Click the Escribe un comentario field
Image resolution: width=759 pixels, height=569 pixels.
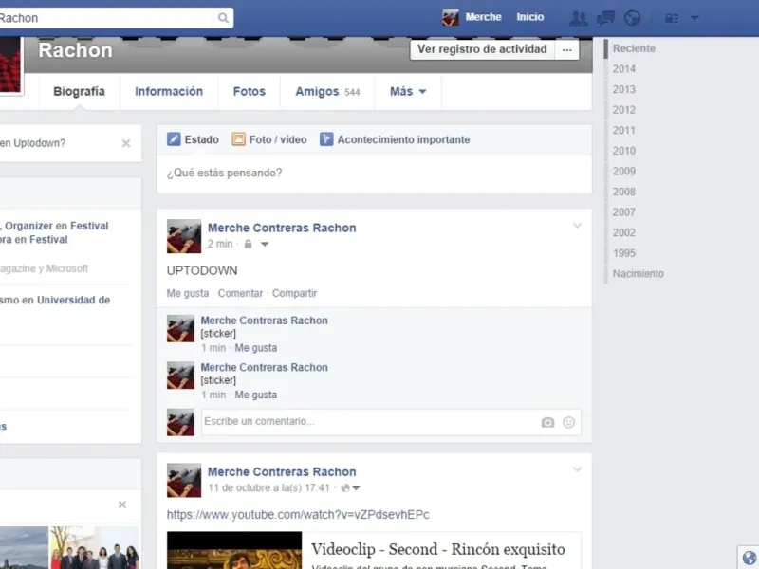391,422
